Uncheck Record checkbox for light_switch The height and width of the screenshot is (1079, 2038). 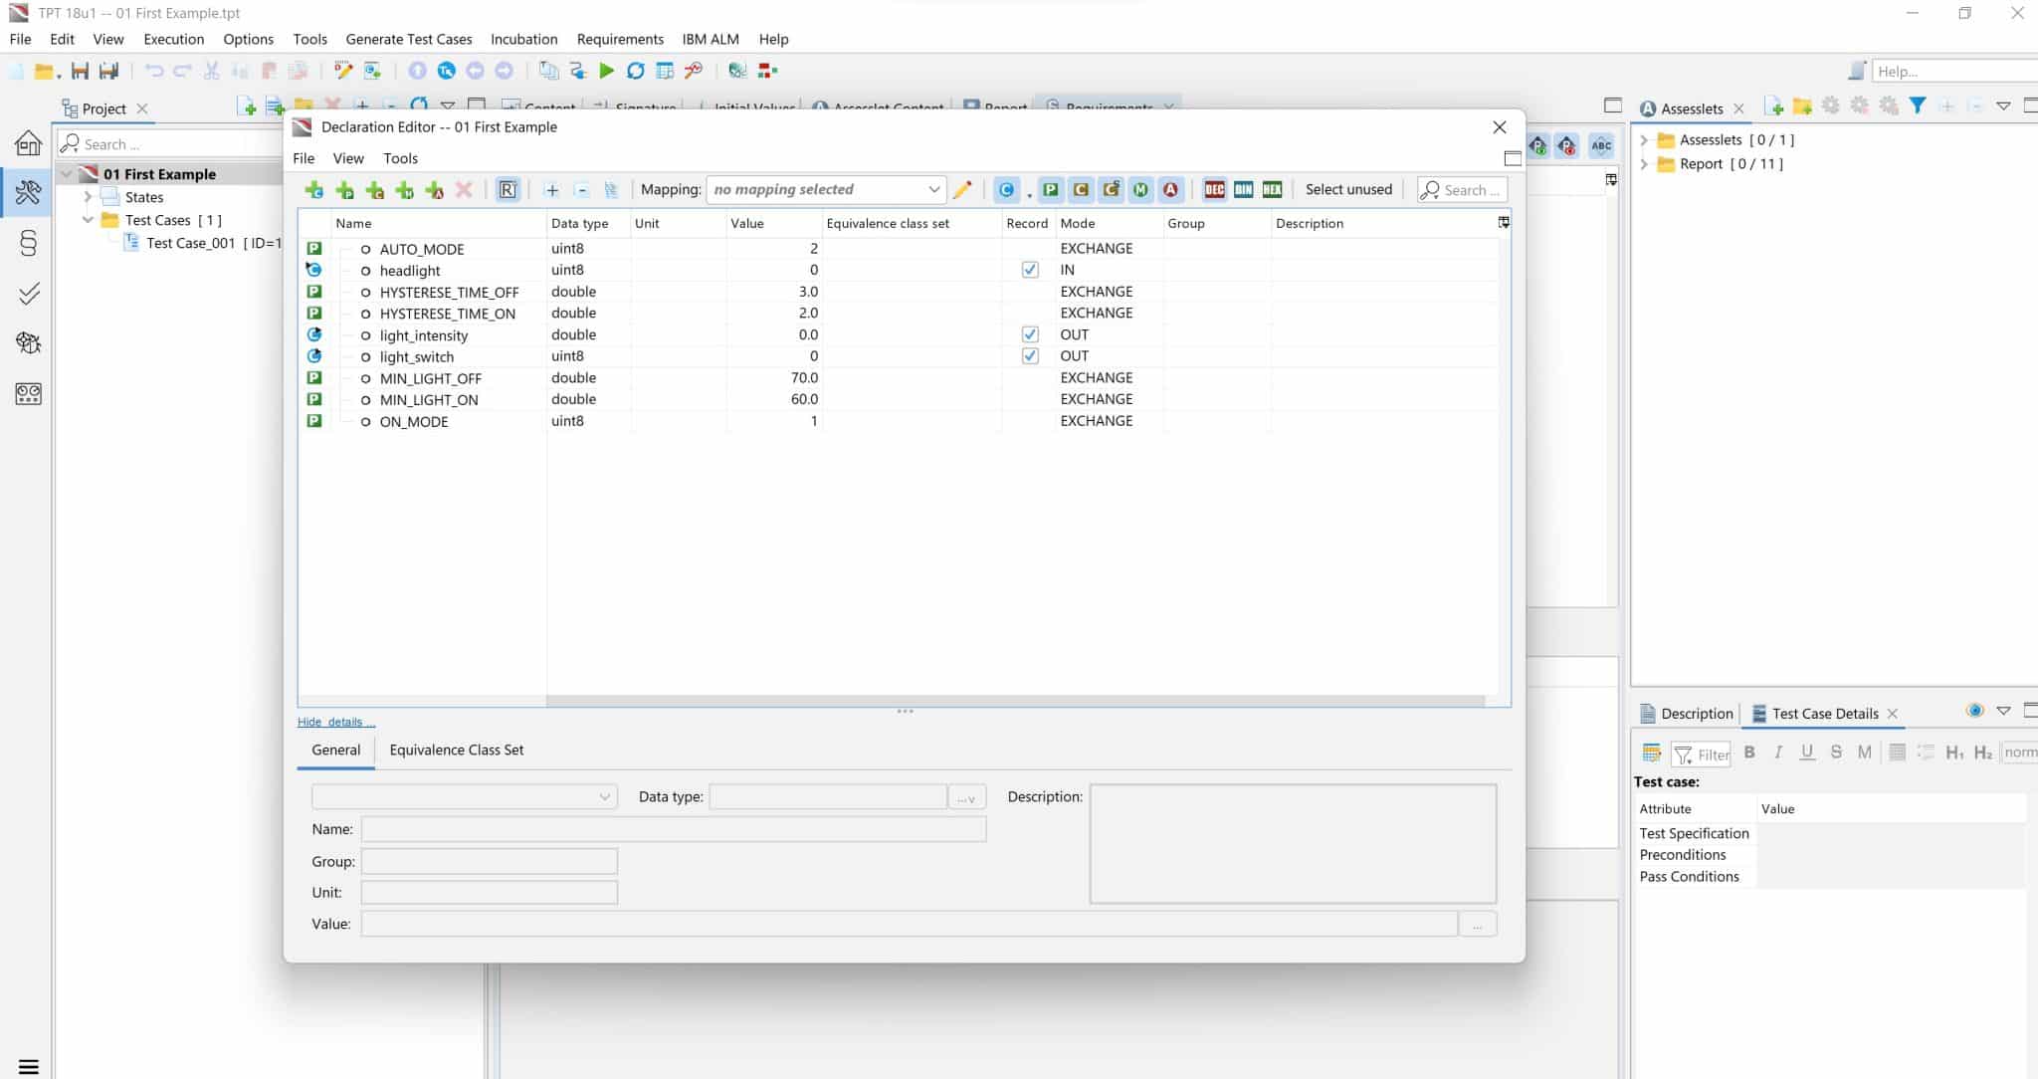coord(1030,356)
